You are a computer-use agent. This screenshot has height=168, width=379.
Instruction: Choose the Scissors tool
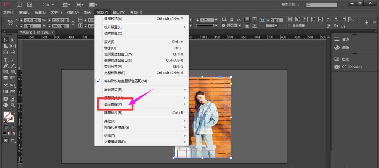6,85
